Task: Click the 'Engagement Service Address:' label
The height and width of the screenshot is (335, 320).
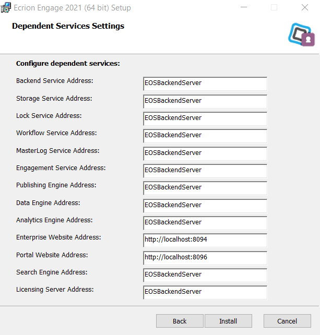Action: tap(61, 168)
